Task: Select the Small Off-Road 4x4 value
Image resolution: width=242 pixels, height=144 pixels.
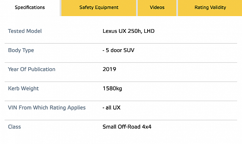Action: pyautogui.click(x=127, y=127)
